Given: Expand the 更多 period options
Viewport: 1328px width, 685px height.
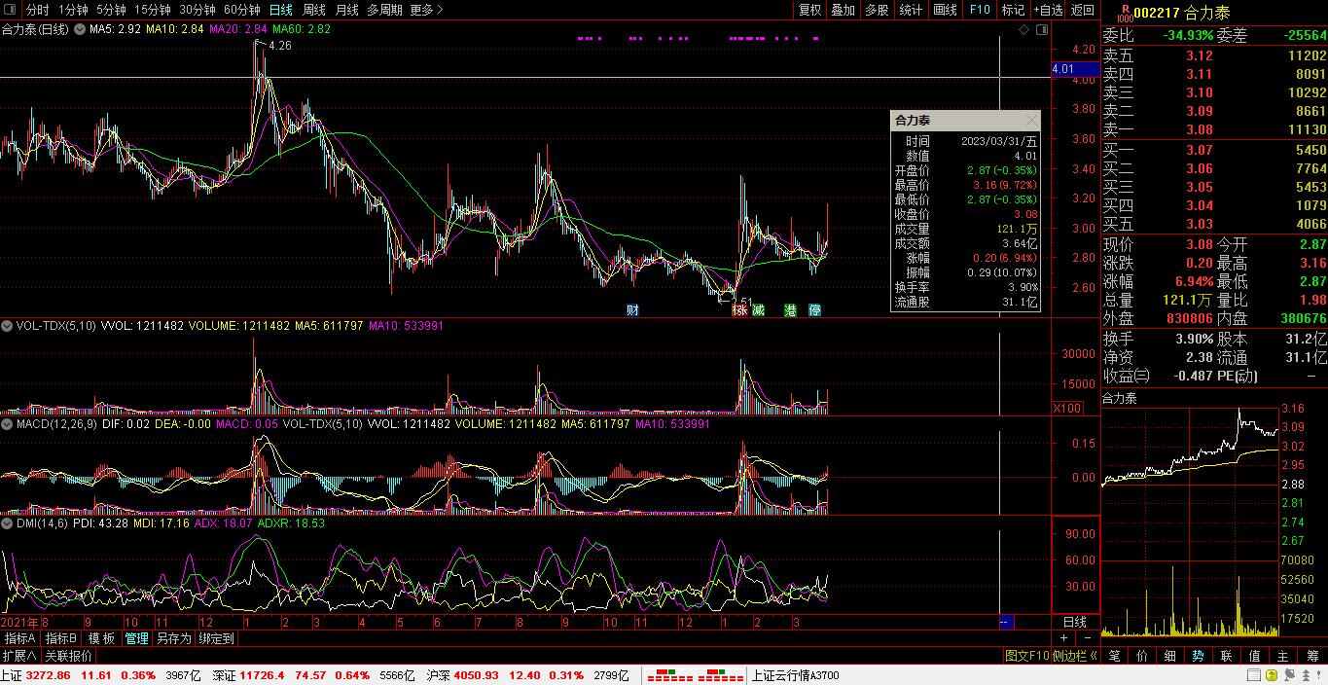Looking at the screenshot, I should point(426,10).
